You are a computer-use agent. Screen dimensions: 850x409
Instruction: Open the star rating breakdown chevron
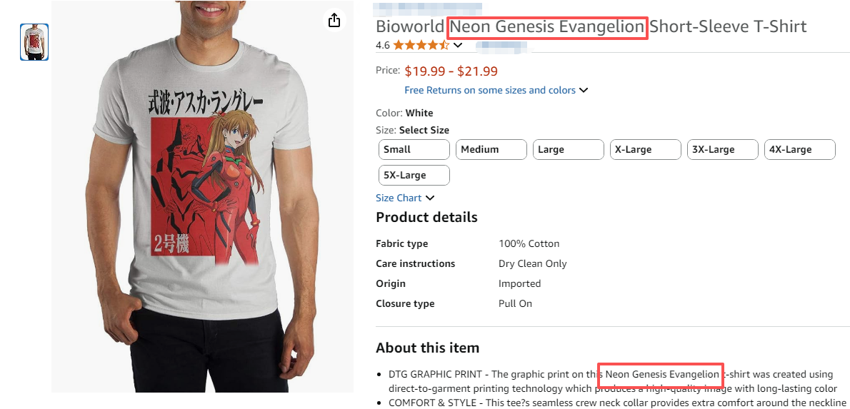tap(459, 46)
